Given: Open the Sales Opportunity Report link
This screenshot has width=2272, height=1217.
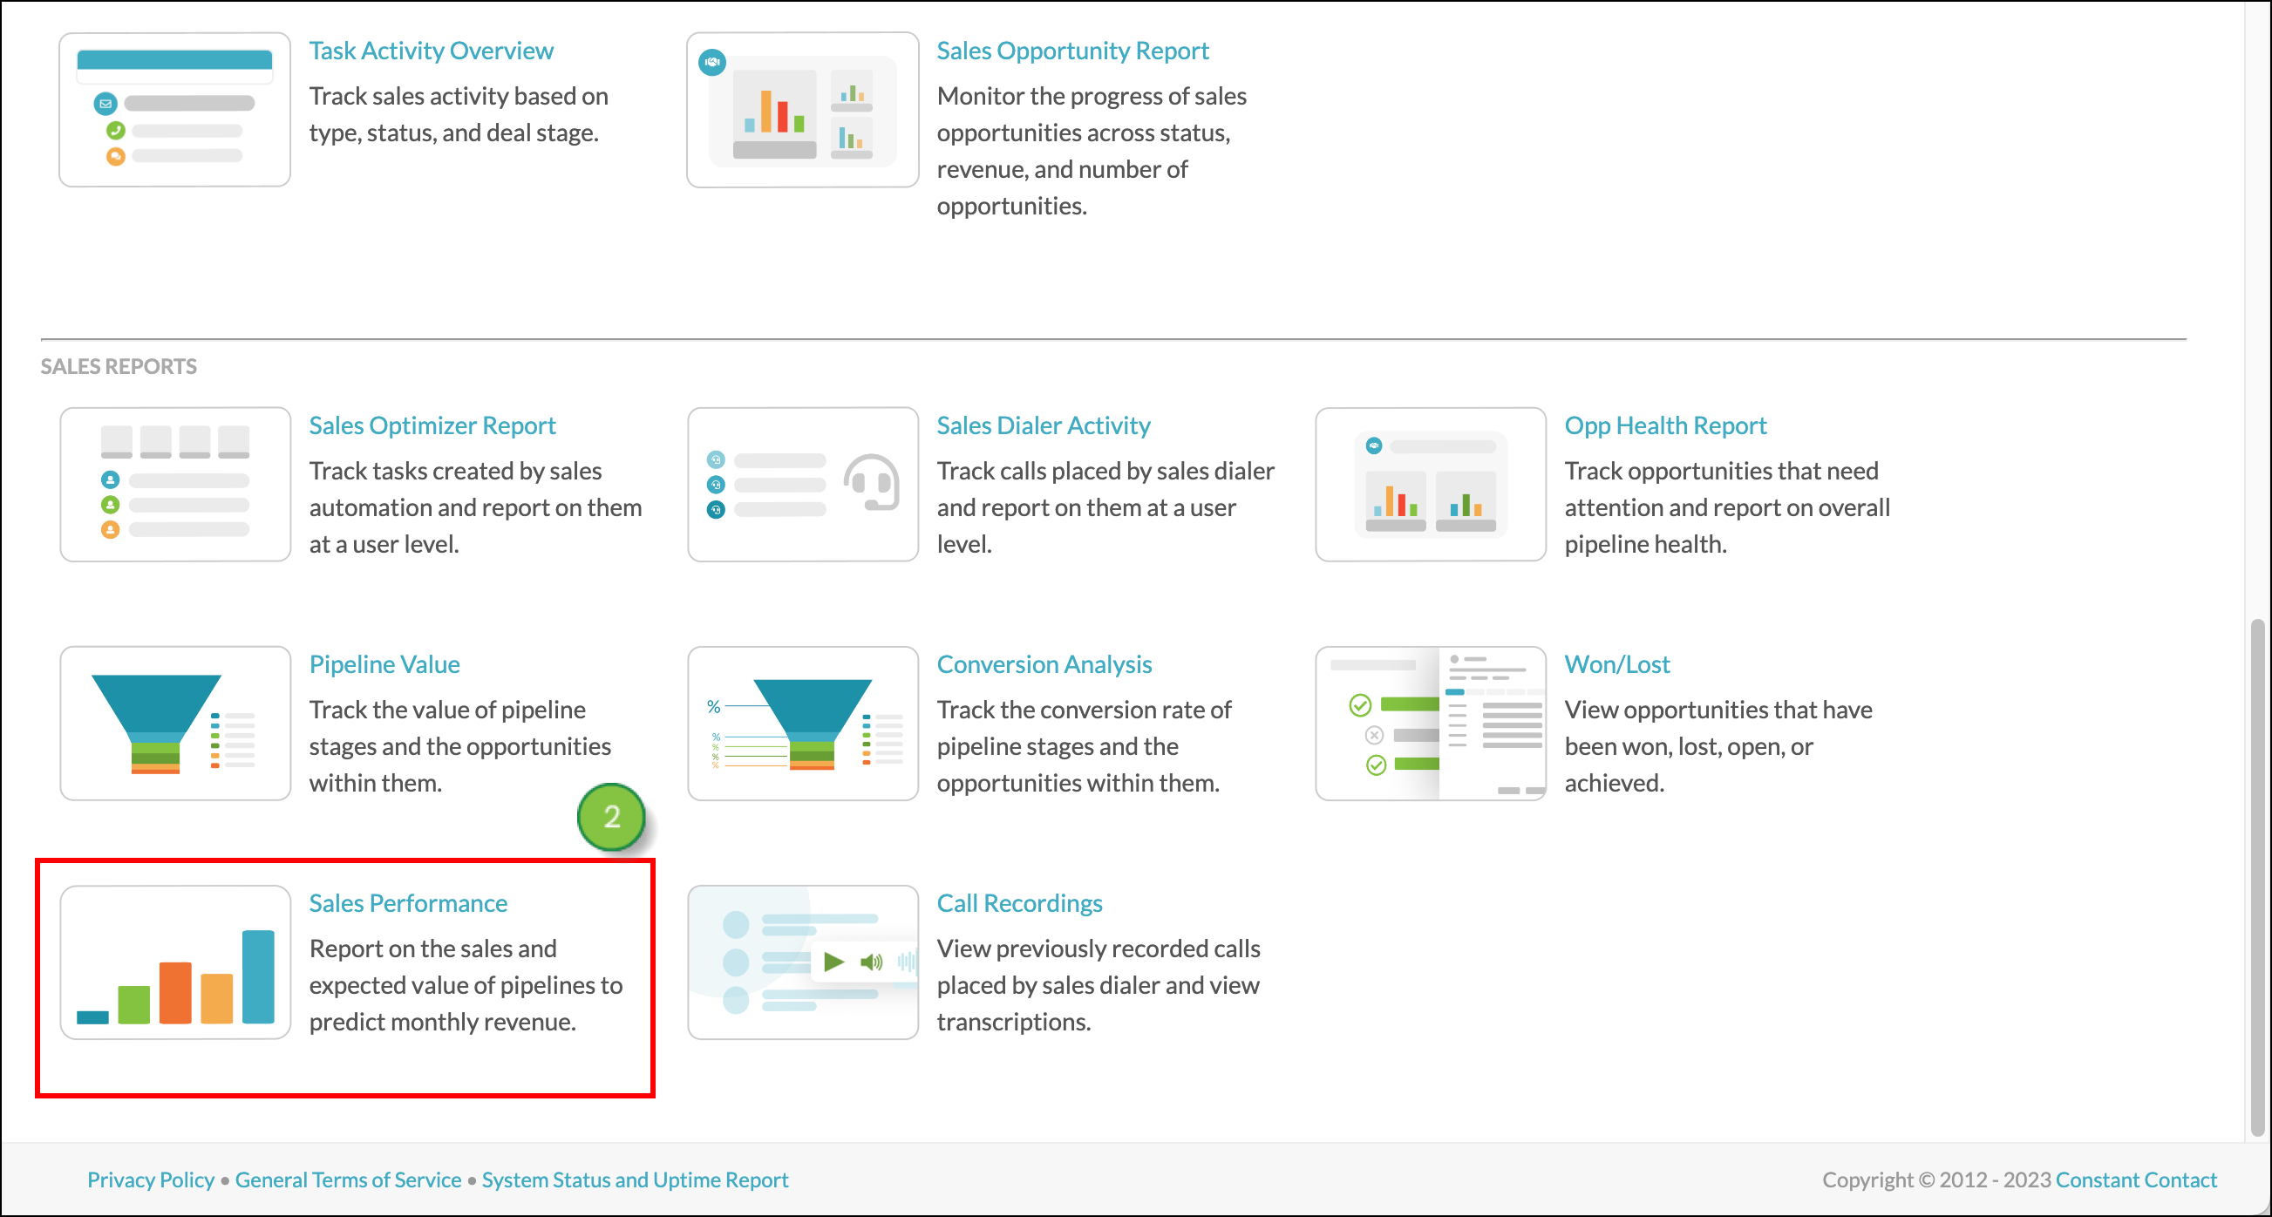Looking at the screenshot, I should tap(1072, 51).
